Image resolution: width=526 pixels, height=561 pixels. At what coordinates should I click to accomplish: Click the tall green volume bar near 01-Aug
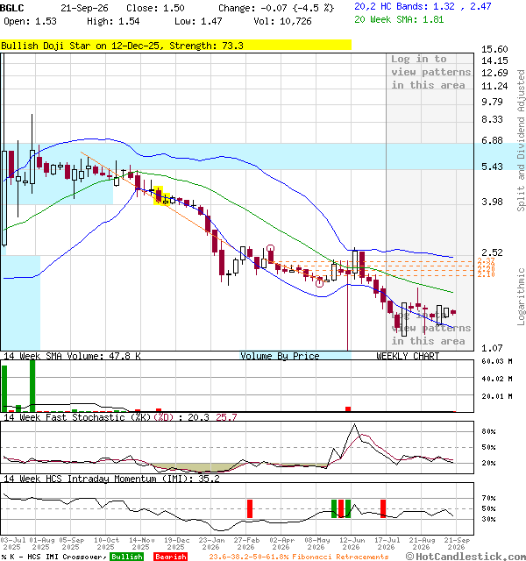(x=32, y=386)
